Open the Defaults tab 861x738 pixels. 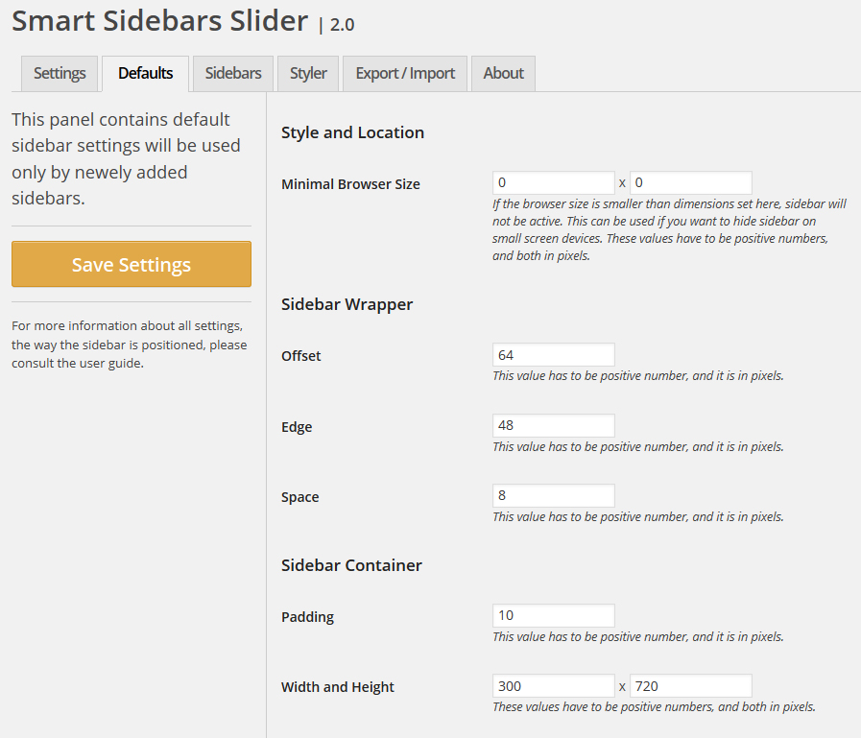[144, 73]
